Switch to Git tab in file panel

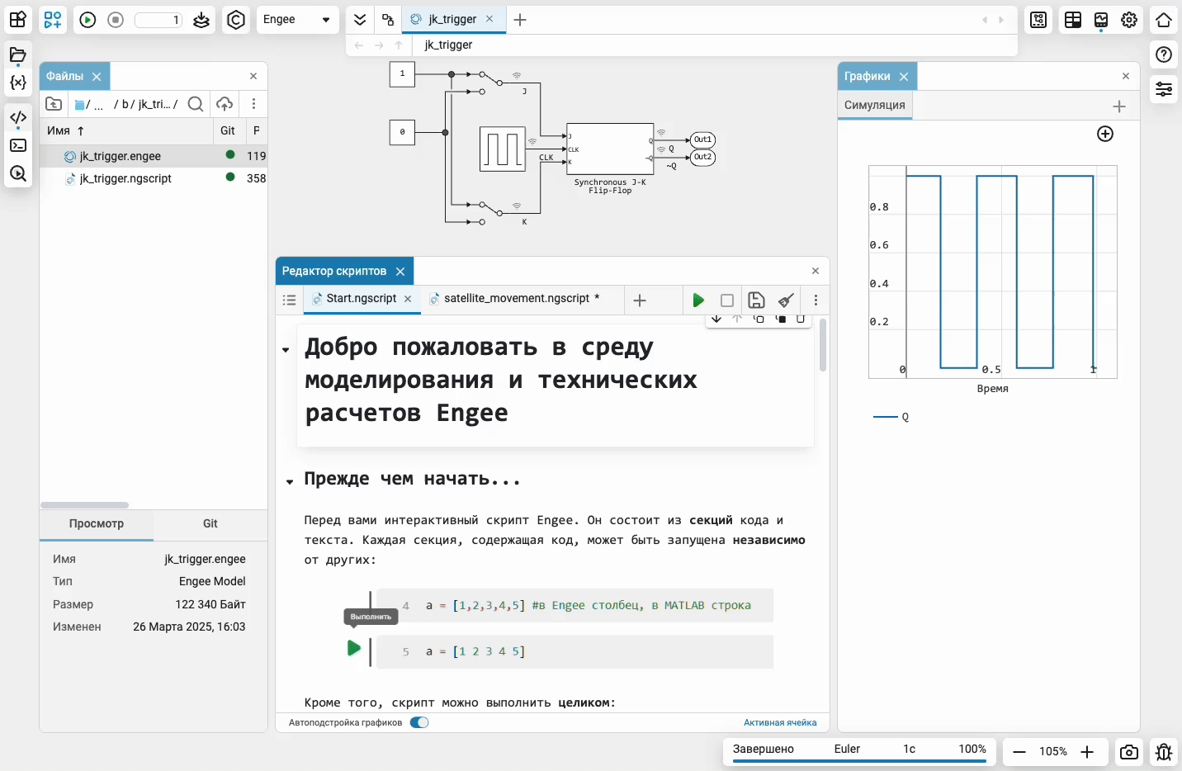click(210, 523)
